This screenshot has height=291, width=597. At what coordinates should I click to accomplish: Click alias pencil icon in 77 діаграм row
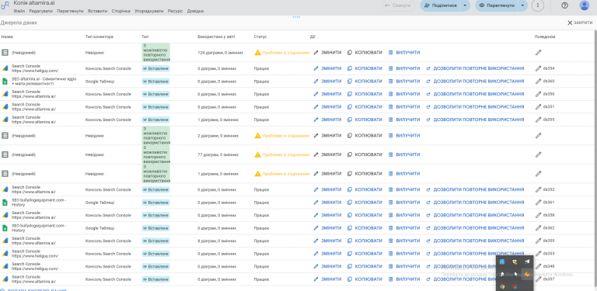click(538, 154)
